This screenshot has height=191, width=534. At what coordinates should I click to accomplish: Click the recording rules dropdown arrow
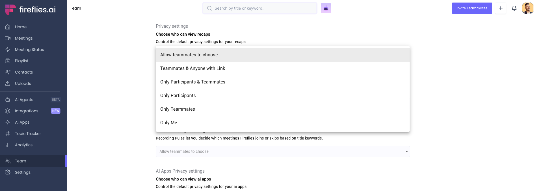407,152
